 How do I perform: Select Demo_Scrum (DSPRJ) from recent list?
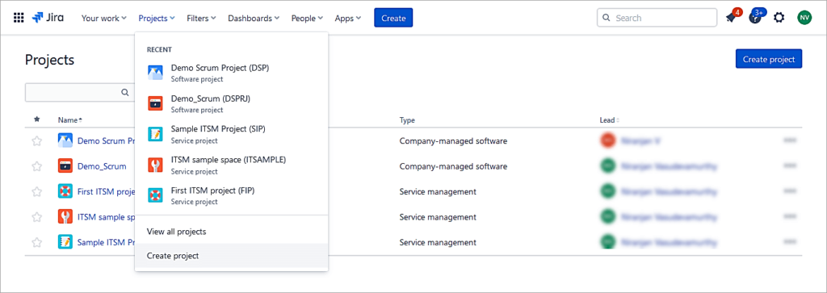pyautogui.click(x=232, y=103)
